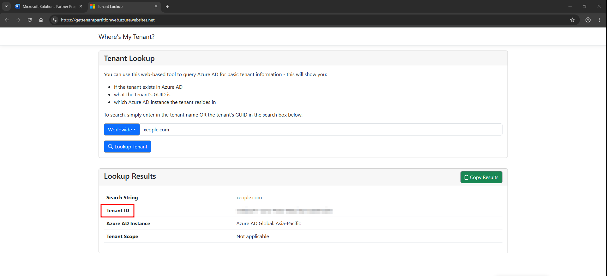Click the browser forward arrow
Image resolution: width=607 pixels, height=276 pixels.
(18, 20)
